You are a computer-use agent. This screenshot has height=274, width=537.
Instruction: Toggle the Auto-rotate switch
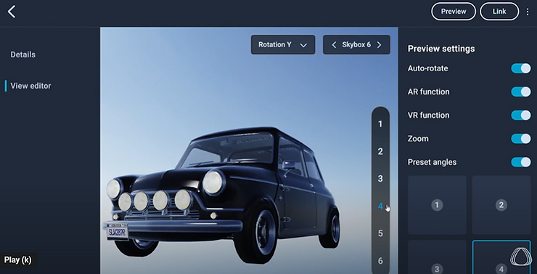[x=521, y=68]
